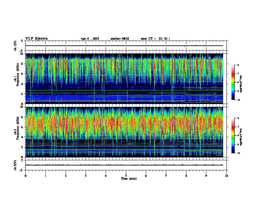255x197 pixels.
Task: Click the "5" tick on ch.1(V) axis
Action: pos(22,41)
